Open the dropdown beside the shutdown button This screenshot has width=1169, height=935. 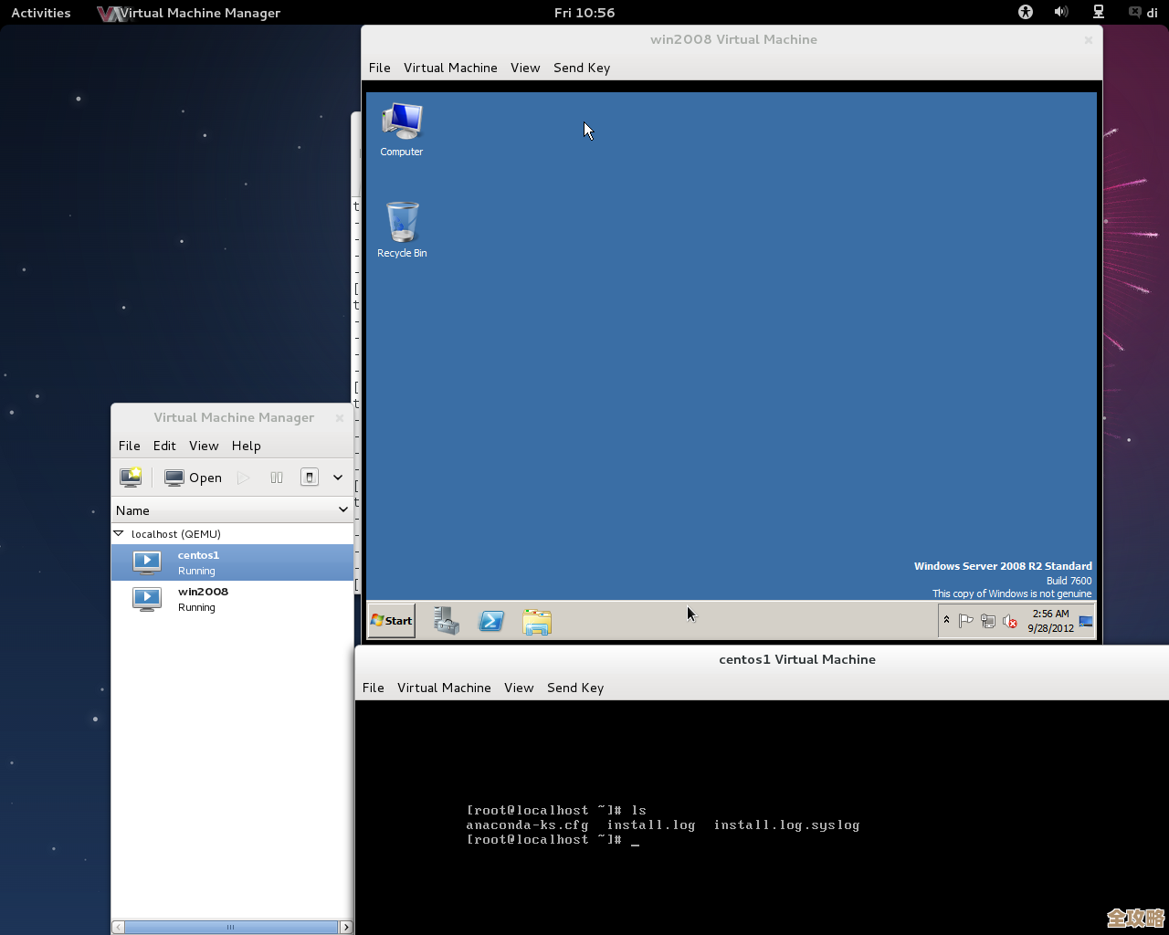[336, 477]
